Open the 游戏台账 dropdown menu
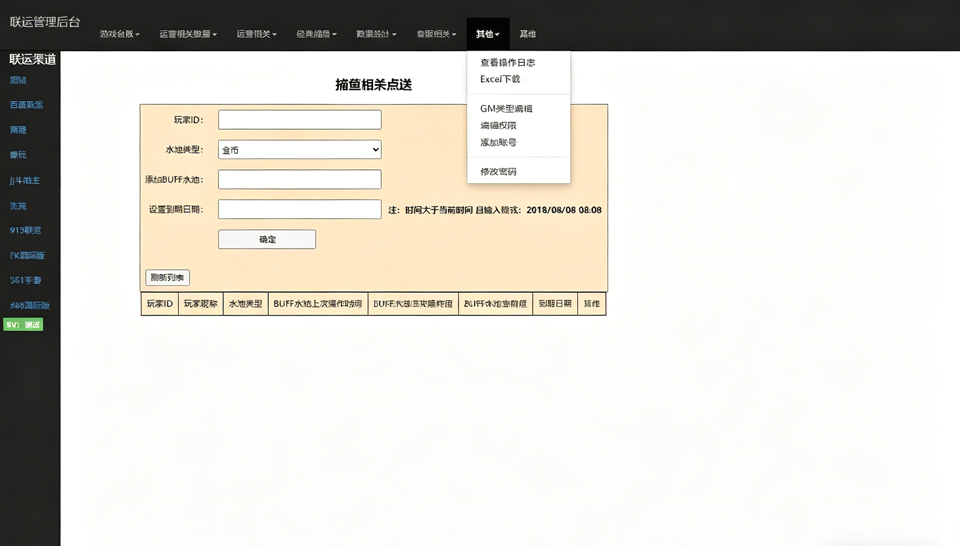The image size is (960, 546). pyautogui.click(x=119, y=33)
